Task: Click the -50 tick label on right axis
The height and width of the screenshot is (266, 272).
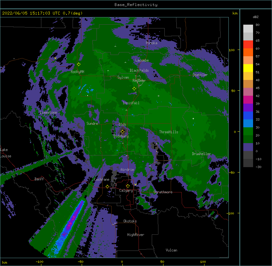Action: [232, 172]
